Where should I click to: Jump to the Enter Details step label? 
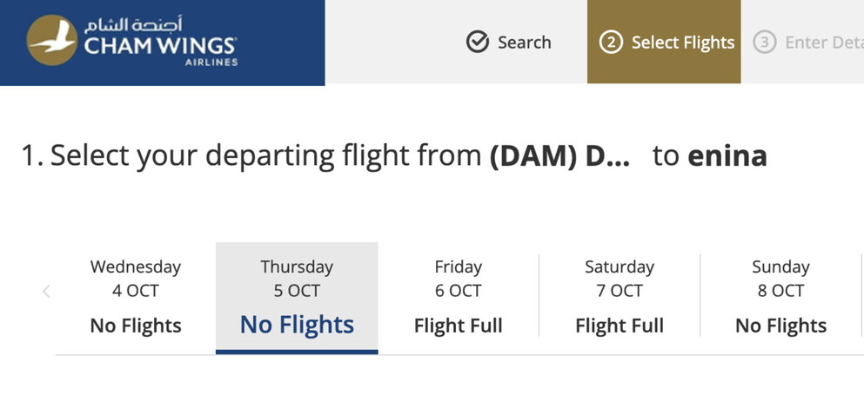823,42
